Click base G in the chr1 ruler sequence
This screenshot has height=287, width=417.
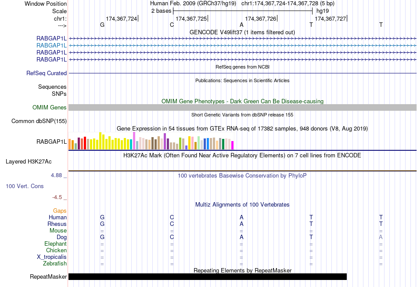[x=102, y=25]
